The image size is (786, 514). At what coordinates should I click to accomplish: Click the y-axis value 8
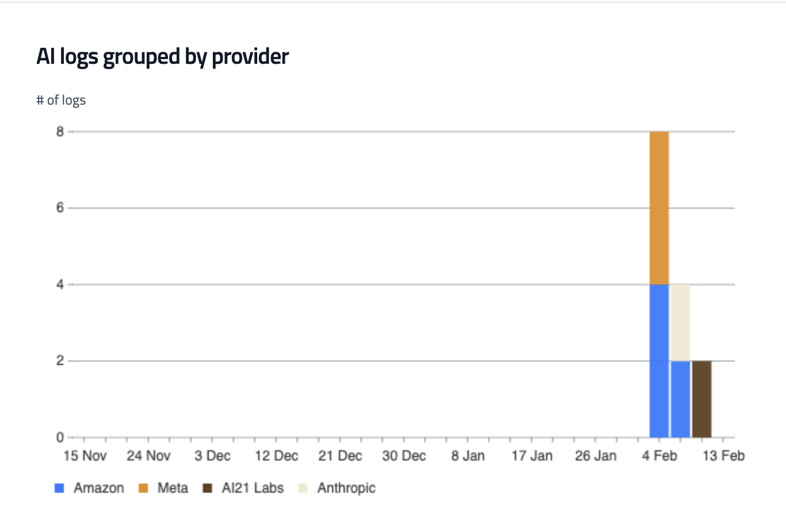click(x=60, y=132)
